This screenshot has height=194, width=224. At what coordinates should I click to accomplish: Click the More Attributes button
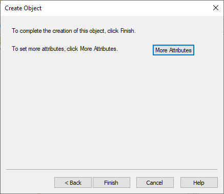(x=173, y=50)
